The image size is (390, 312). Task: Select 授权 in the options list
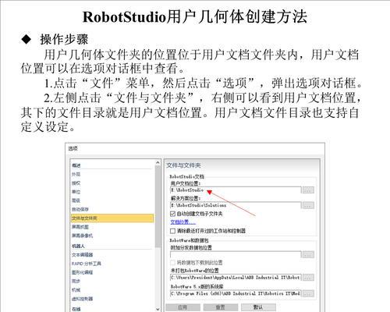[76, 183]
